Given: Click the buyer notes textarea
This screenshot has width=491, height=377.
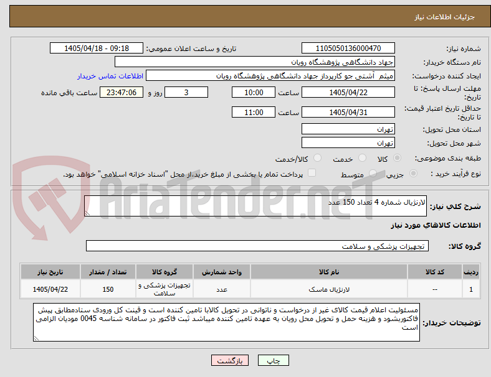Looking at the screenshot, I should 226,322.
